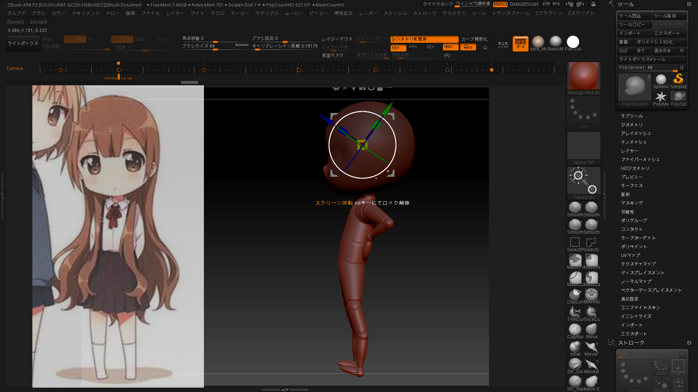Screen dimensions: 698x392
Task: Disable X-axis symmetry toggle
Action: click(398, 48)
